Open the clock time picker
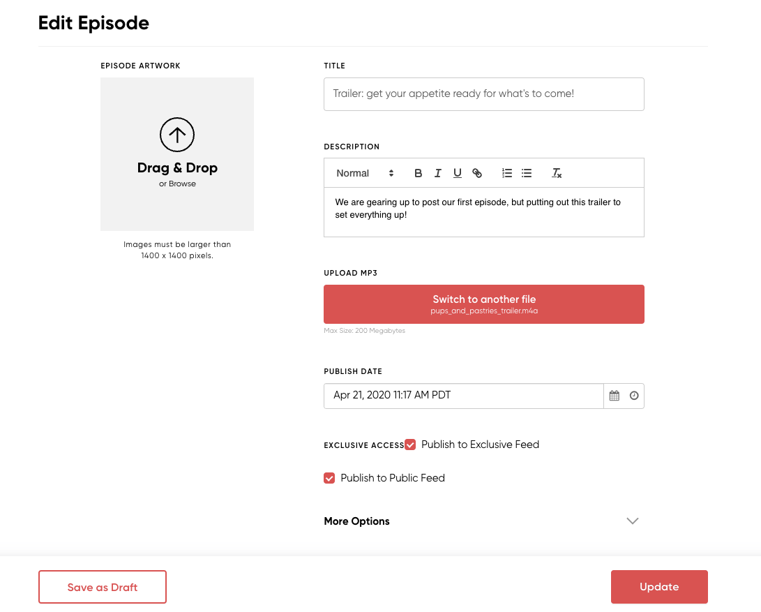Viewport: 761px width, 612px height. (633, 396)
